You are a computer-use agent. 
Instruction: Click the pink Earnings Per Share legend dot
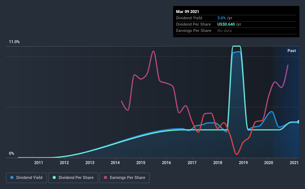coord(106,177)
